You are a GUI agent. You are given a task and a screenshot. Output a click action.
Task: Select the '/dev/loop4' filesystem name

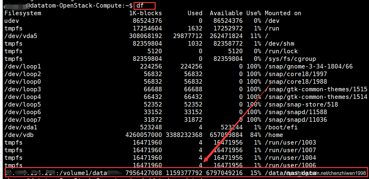(23, 97)
